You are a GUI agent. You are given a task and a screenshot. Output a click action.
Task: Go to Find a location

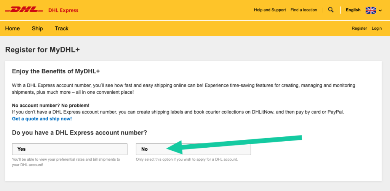[304, 10]
